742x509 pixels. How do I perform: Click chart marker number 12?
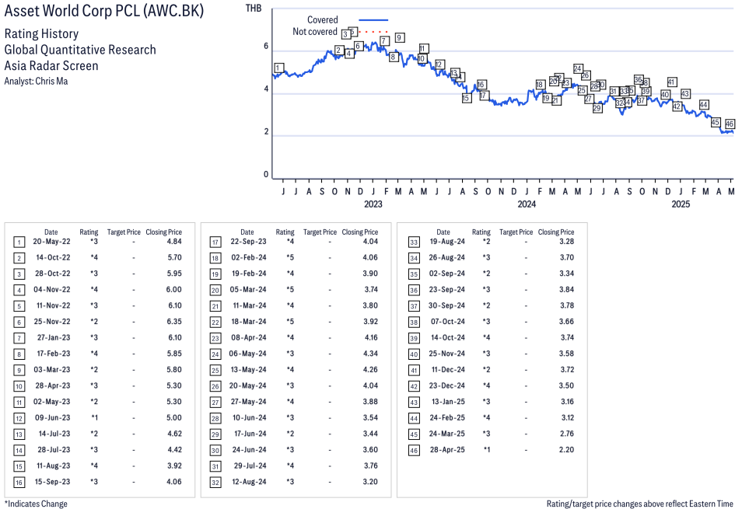coord(439,64)
